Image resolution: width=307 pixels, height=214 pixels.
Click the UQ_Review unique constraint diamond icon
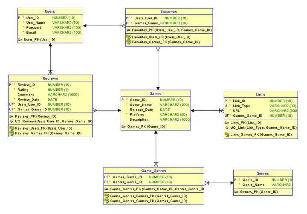click(x=12, y=121)
